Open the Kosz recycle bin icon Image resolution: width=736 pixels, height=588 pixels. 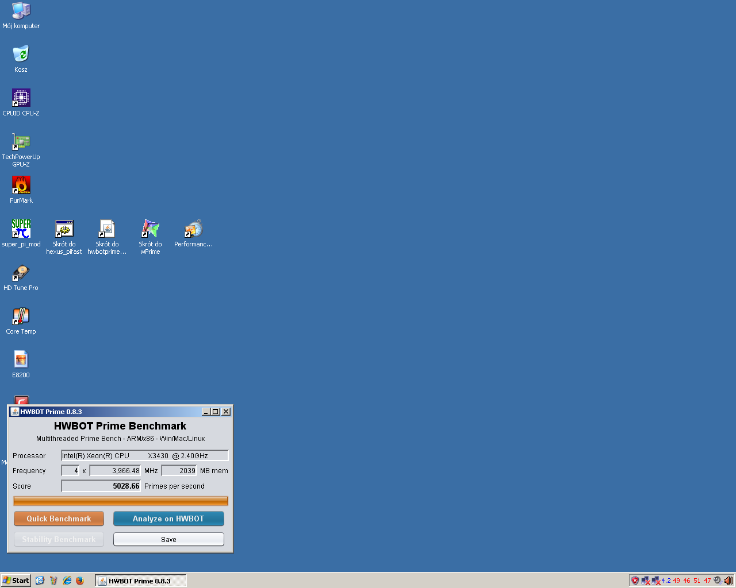[21, 59]
